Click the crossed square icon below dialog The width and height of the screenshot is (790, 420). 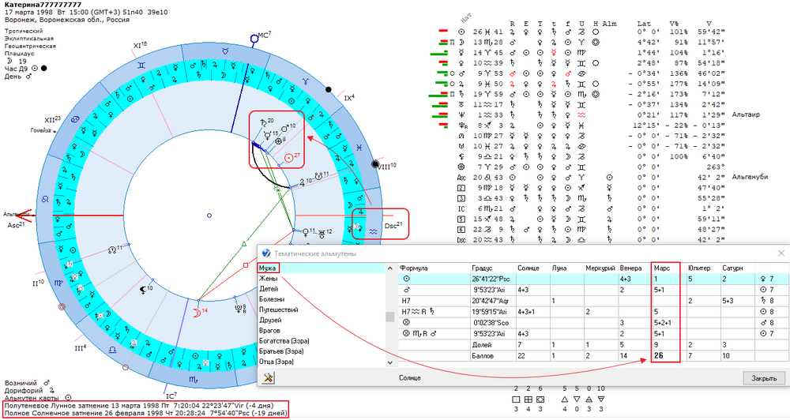[x=540, y=399]
